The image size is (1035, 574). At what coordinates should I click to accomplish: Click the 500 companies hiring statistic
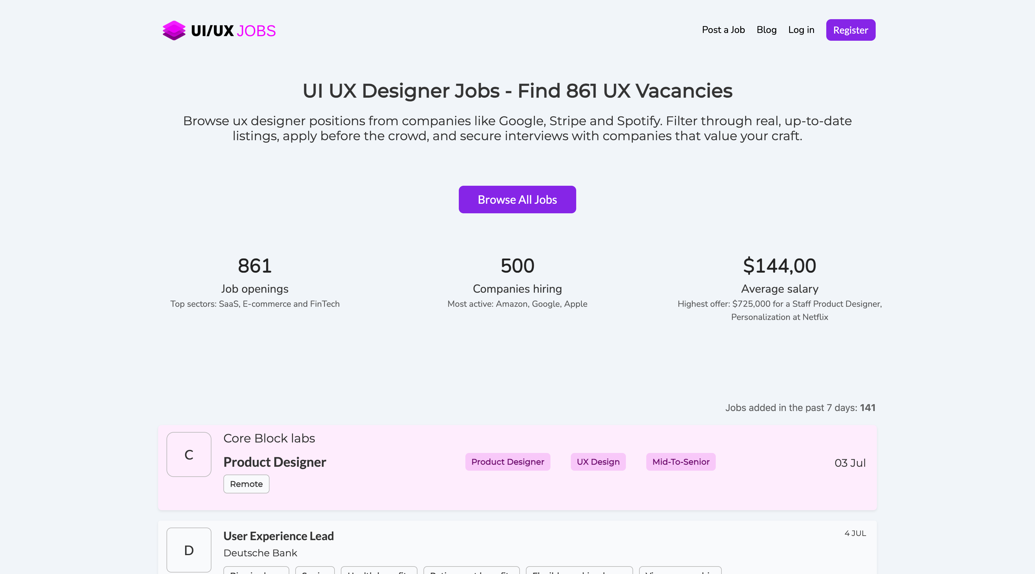click(x=517, y=266)
